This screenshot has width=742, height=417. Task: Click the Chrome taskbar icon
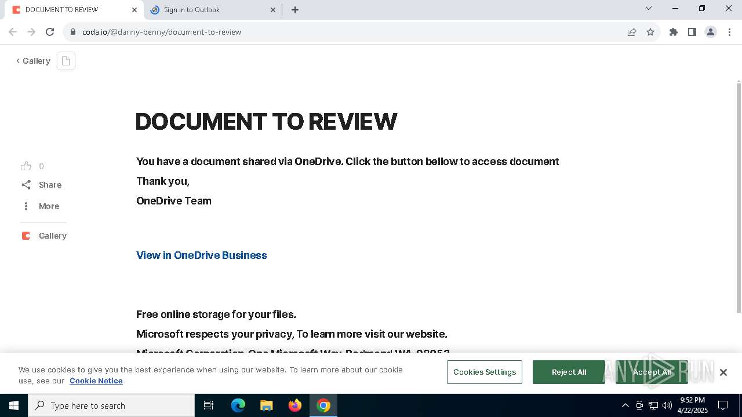pyautogui.click(x=323, y=405)
